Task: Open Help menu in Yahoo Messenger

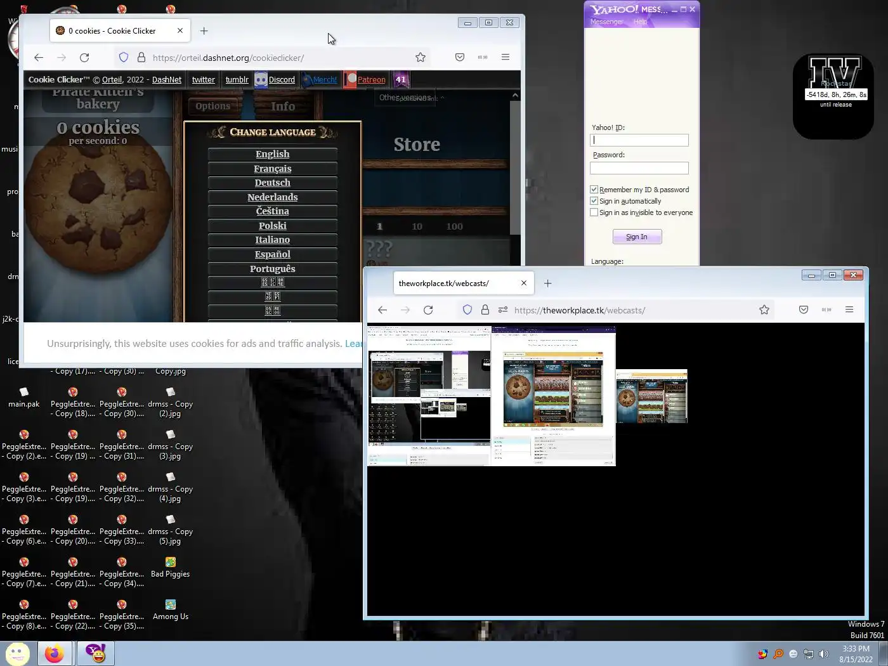Action: pos(640,22)
